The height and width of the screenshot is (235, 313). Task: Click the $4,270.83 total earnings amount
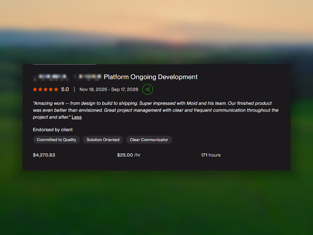pyautogui.click(x=44, y=155)
